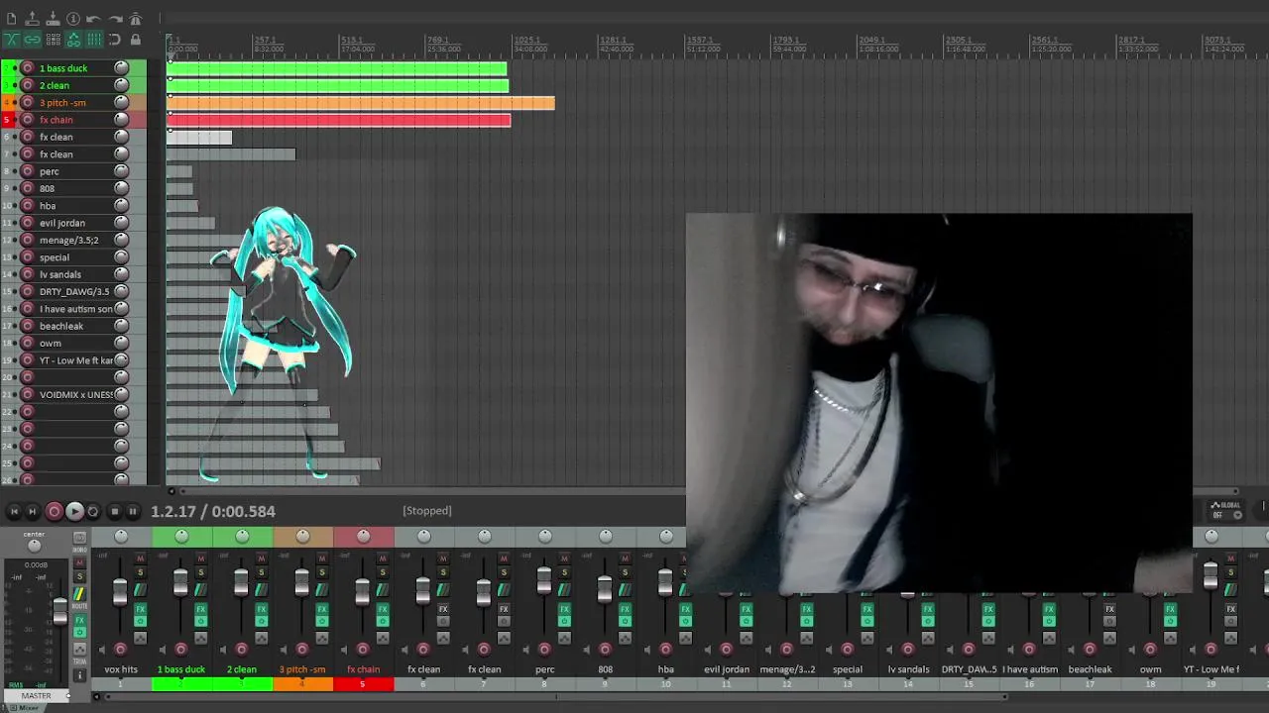Open routing on the '3 pitch -sm' mixer strip

click(320, 590)
